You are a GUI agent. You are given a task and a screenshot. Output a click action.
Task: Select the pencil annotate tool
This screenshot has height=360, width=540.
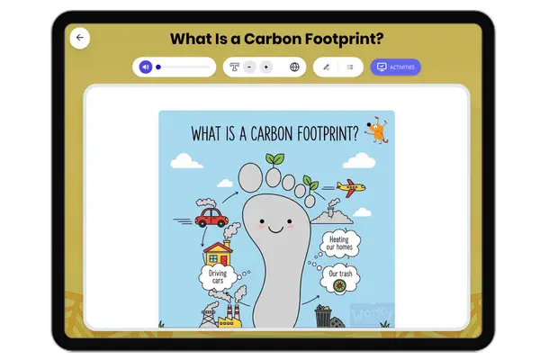[x=327, y=67]
